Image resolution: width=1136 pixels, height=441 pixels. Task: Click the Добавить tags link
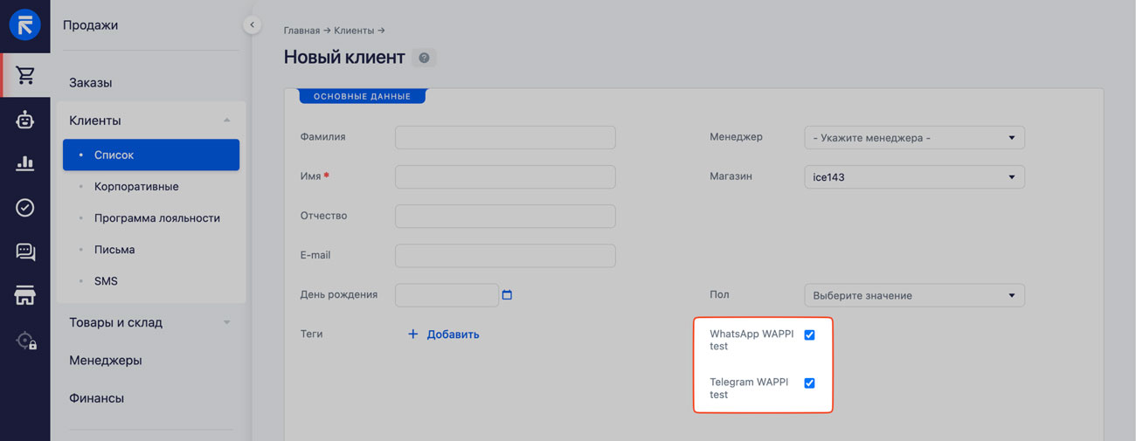click(x=444, y=334)
